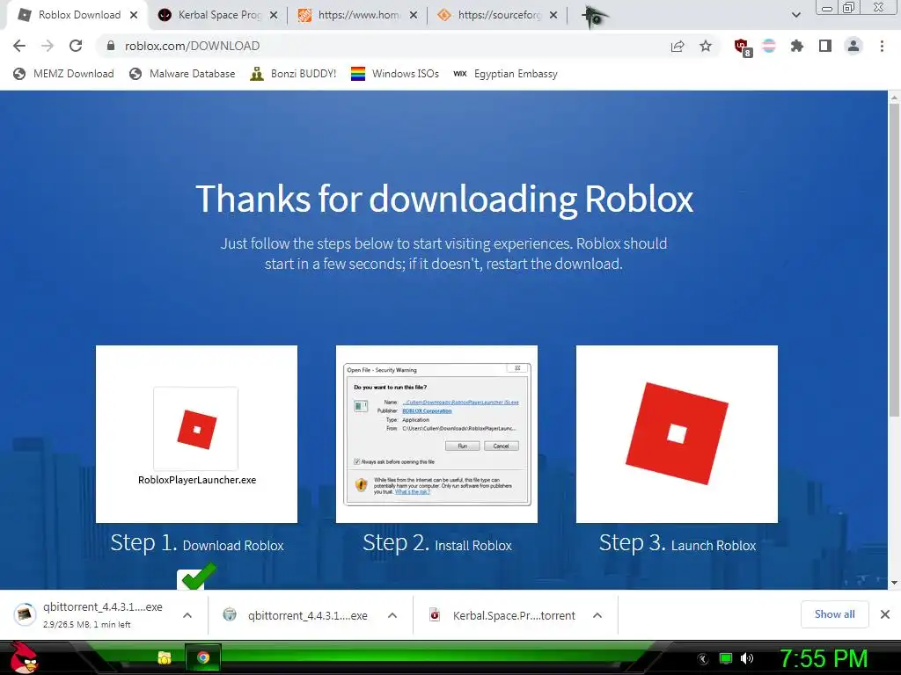The width and height of the screenshot is (901, 675).
Task: Click the scrollbar down arrow
Action: [894, 583]
